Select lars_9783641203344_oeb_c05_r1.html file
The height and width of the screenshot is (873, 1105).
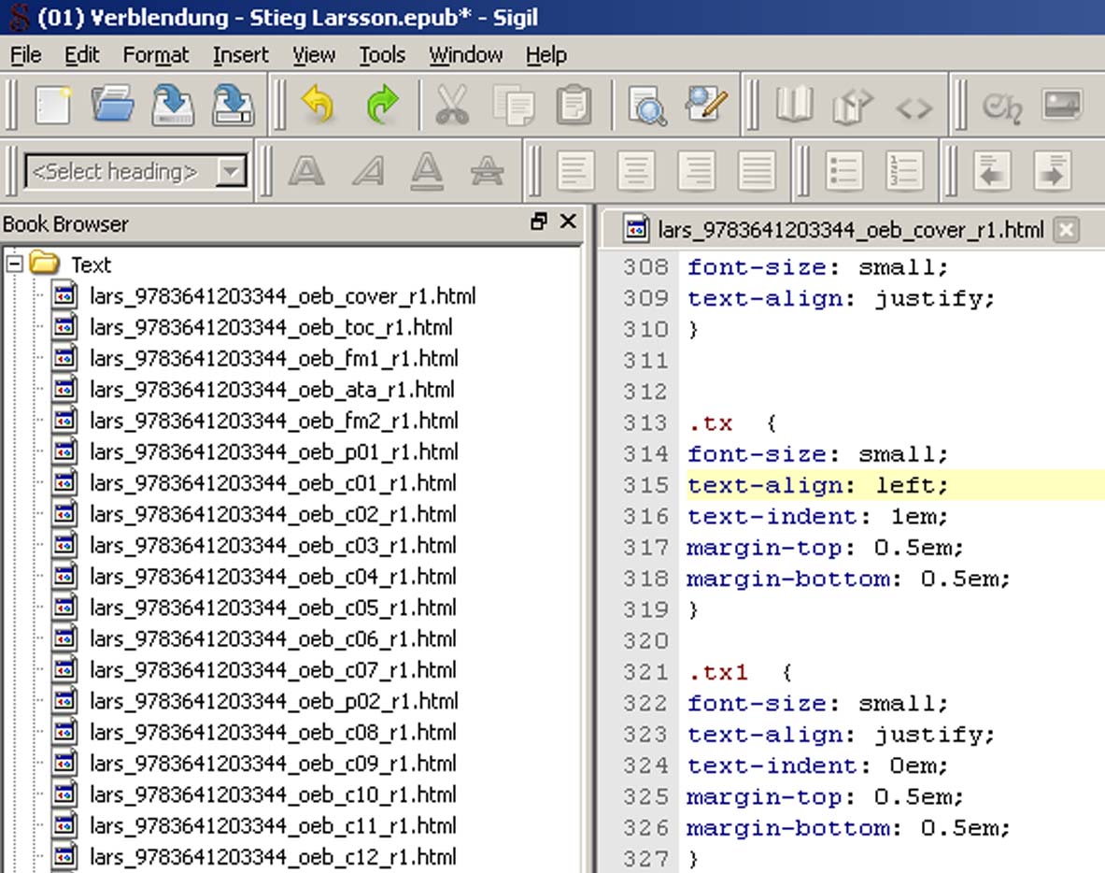point(273,608)
